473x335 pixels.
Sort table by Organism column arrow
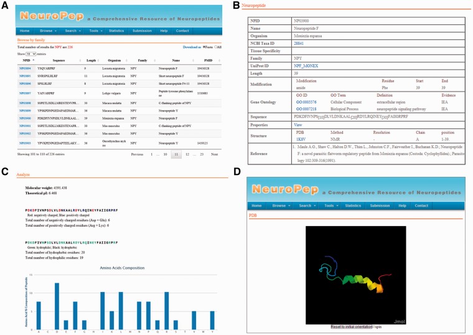click(126, 60)
